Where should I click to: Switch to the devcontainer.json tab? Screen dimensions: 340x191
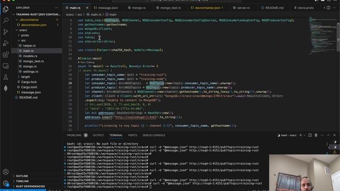[x=207, y=8]
